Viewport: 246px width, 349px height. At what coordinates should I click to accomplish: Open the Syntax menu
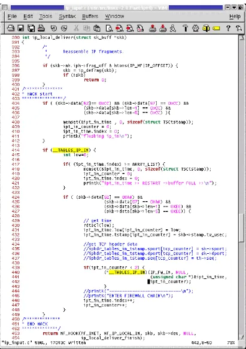click(x=67, y=17)
